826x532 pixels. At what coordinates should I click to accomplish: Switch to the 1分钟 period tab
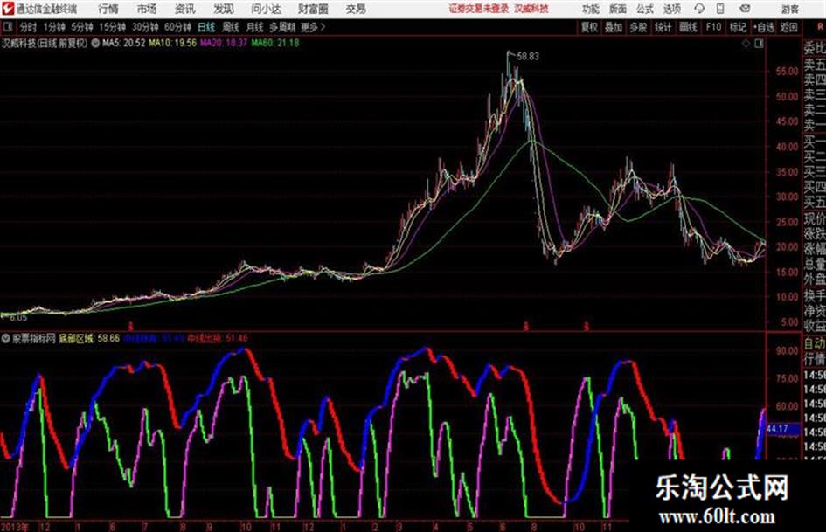click(53, 27)
